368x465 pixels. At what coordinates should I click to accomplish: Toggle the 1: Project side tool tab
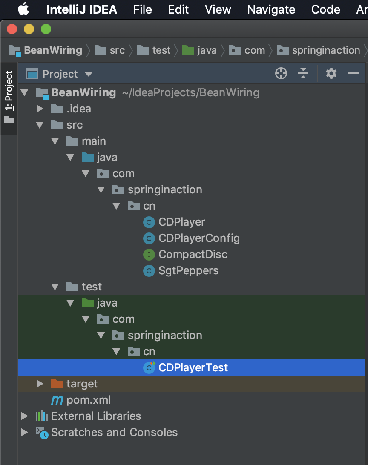click(9, 97)
